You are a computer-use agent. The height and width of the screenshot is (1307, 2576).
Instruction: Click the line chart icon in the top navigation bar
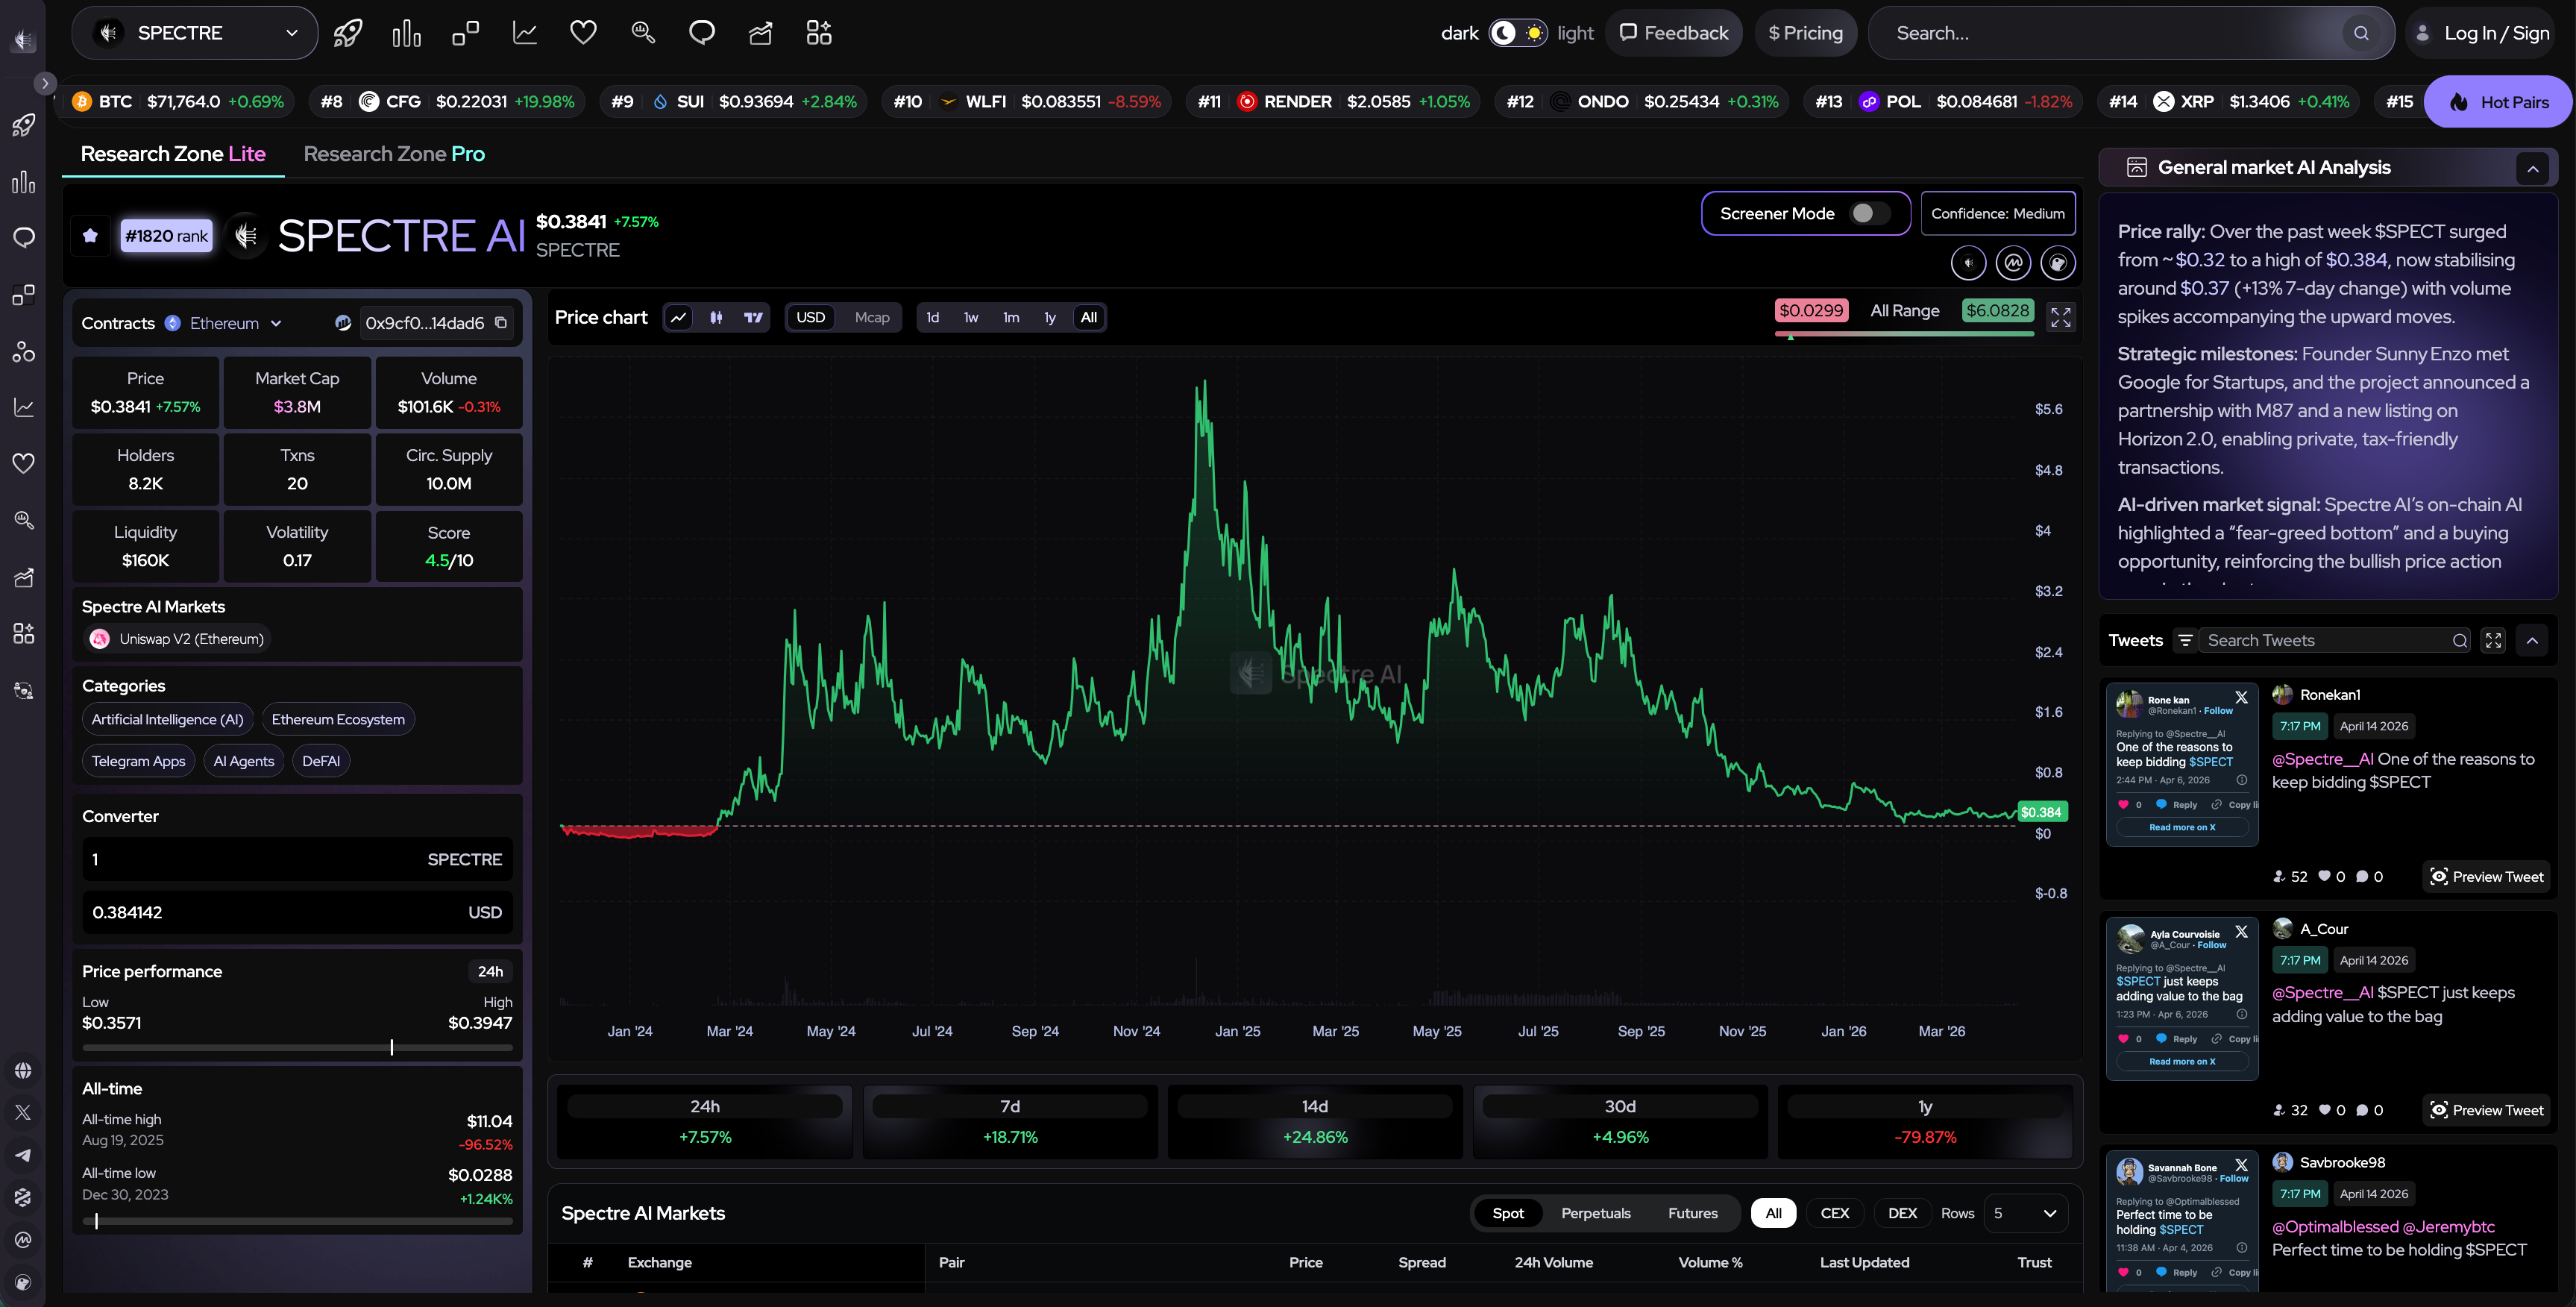(525, 33)
